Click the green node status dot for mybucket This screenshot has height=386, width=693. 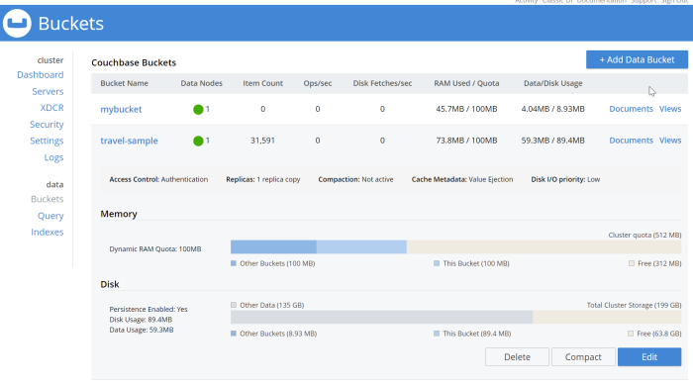[198, 110]
